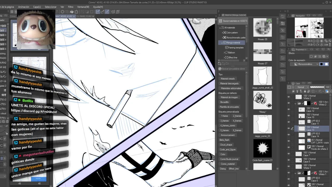Expand the Effect line material category
Screen dimensions: 332x187
click(x=224, y=57)
